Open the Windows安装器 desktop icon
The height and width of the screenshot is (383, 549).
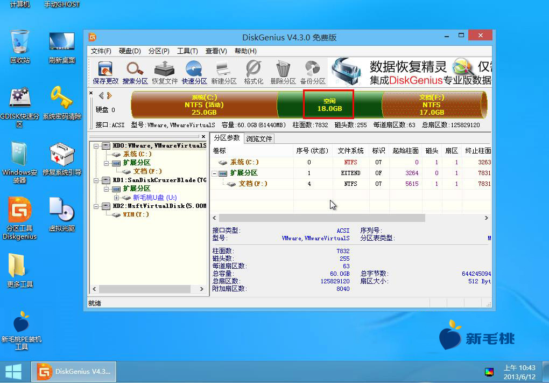(19, 163)
